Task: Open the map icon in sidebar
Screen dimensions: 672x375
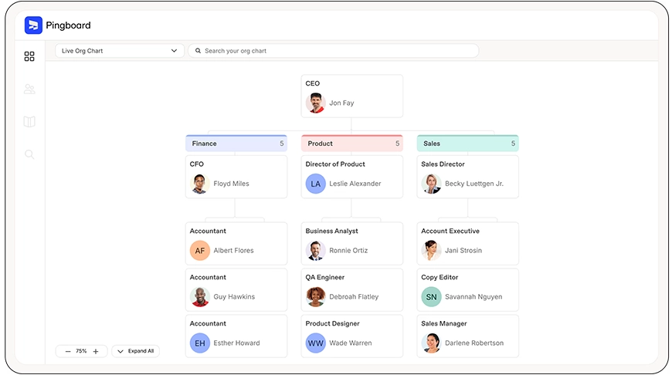Action: (29, 122)
